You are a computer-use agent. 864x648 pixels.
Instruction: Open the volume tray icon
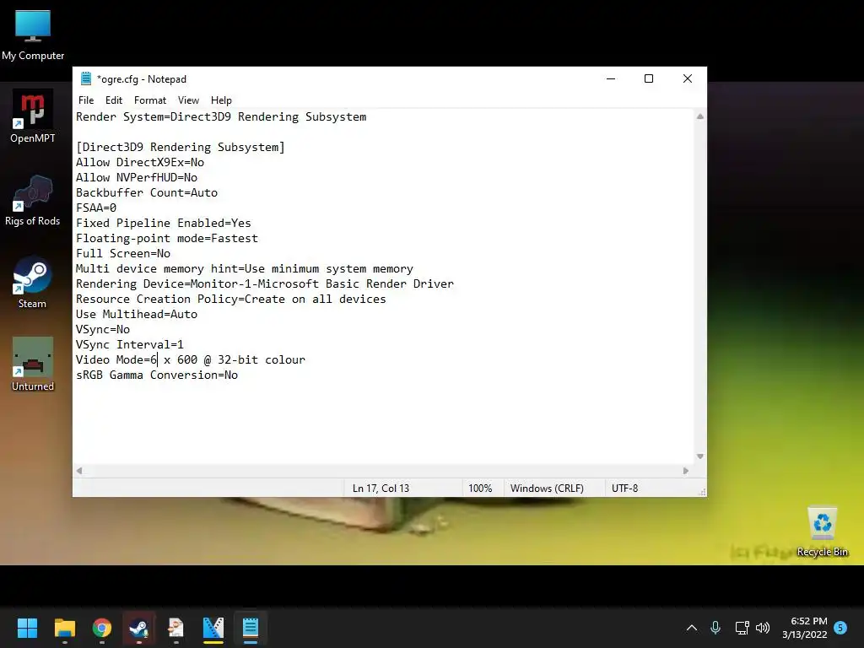point(763,628)
